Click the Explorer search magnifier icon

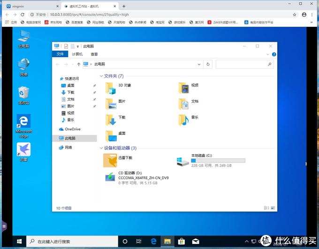[270, 64]
